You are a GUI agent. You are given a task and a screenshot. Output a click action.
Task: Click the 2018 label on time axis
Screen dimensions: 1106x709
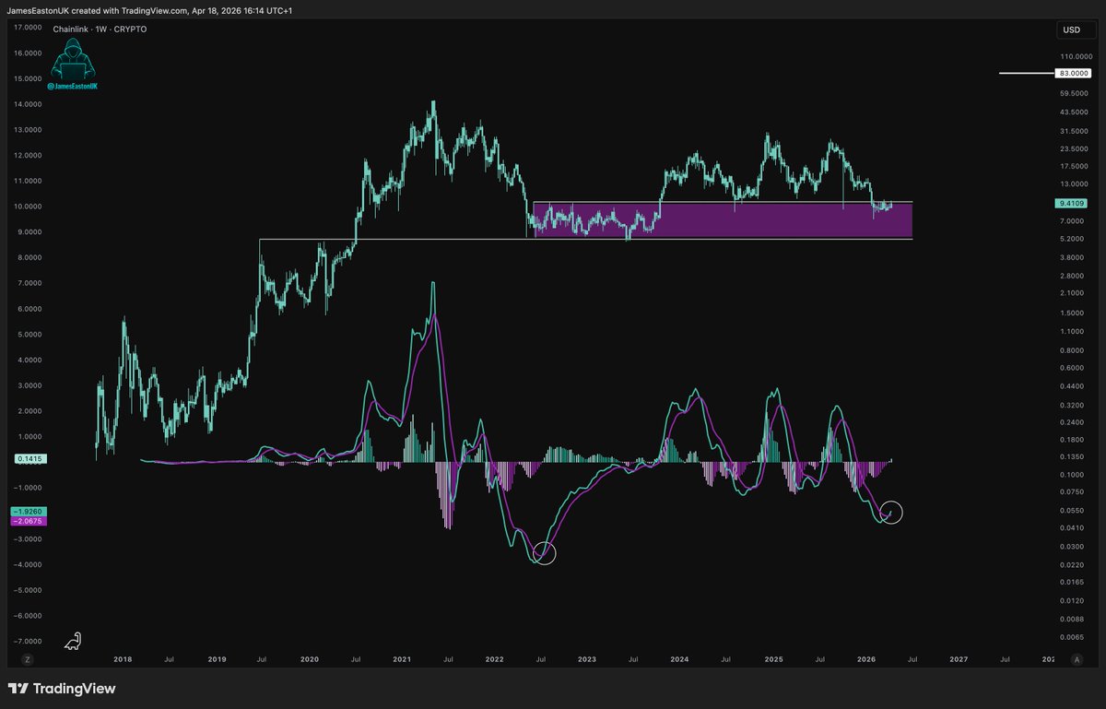click(x=123, y=659)
